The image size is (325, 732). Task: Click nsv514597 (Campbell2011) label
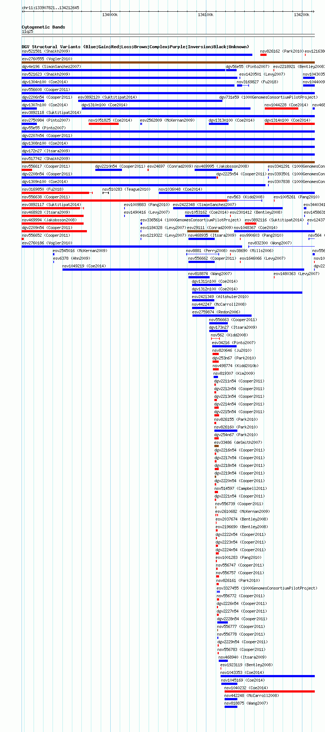[241, 488]
